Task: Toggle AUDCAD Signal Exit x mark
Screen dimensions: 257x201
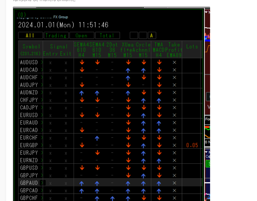Action: pyautogui.click(x=66, y=70)
